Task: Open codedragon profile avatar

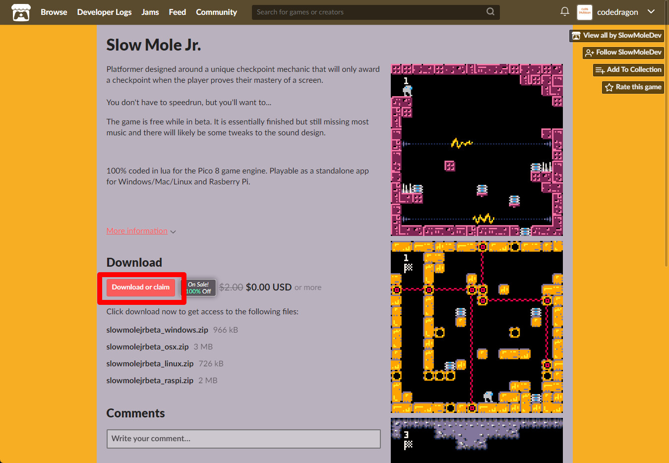Action: 585,12
